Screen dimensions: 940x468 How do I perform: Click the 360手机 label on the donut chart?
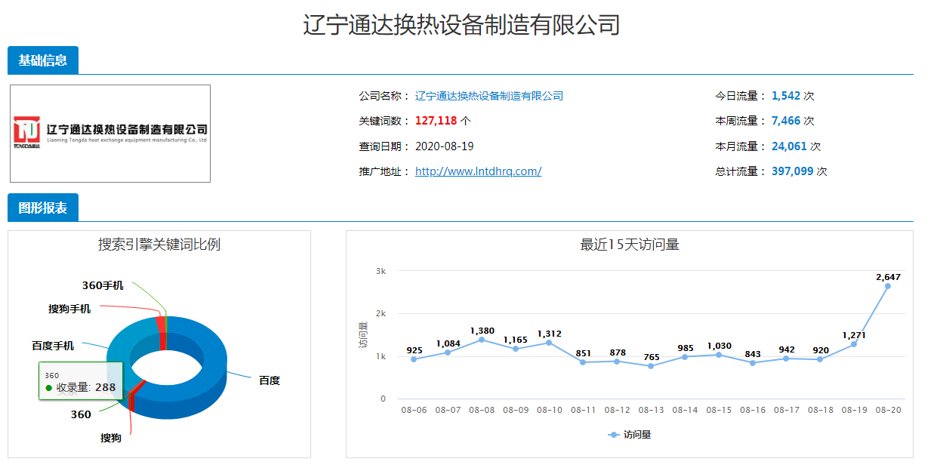(x=103, y=285)
